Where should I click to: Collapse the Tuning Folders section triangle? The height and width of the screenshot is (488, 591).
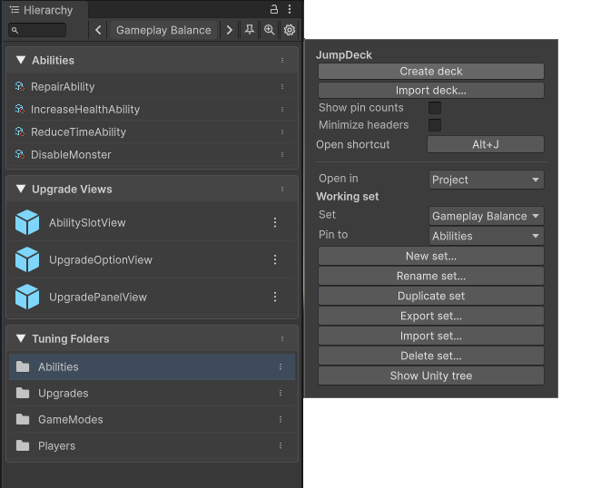click(21, 338)
